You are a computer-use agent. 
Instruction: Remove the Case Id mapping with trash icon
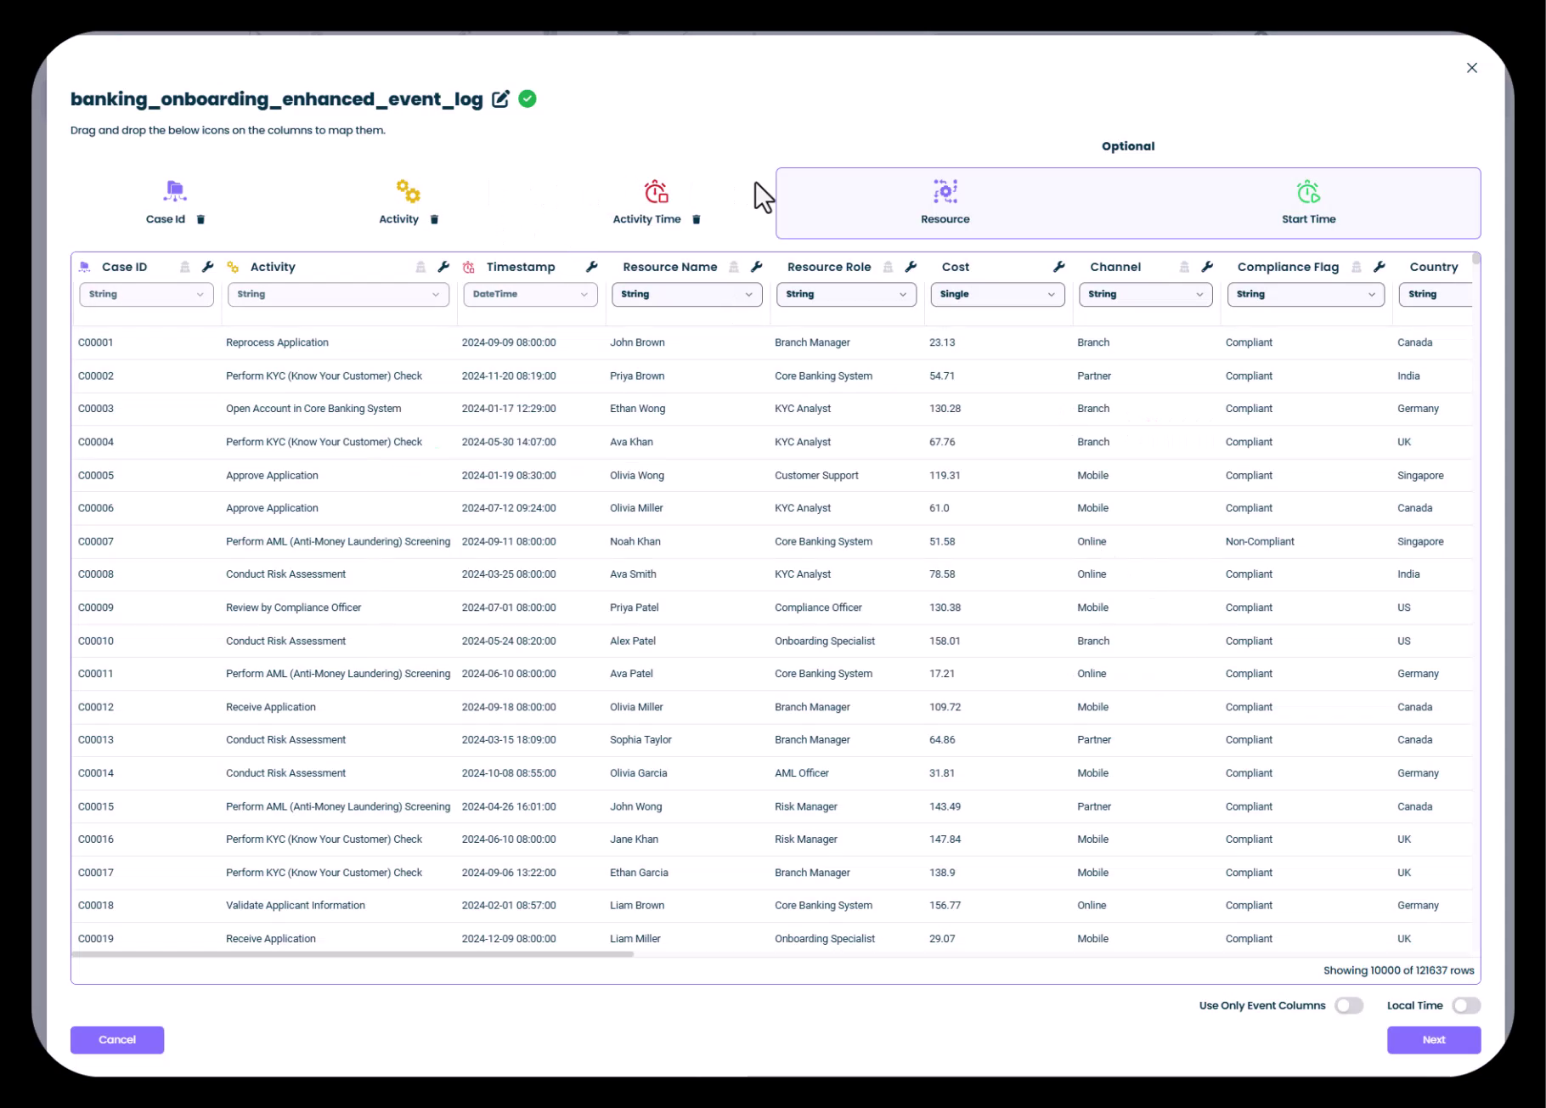pos(201,219)
